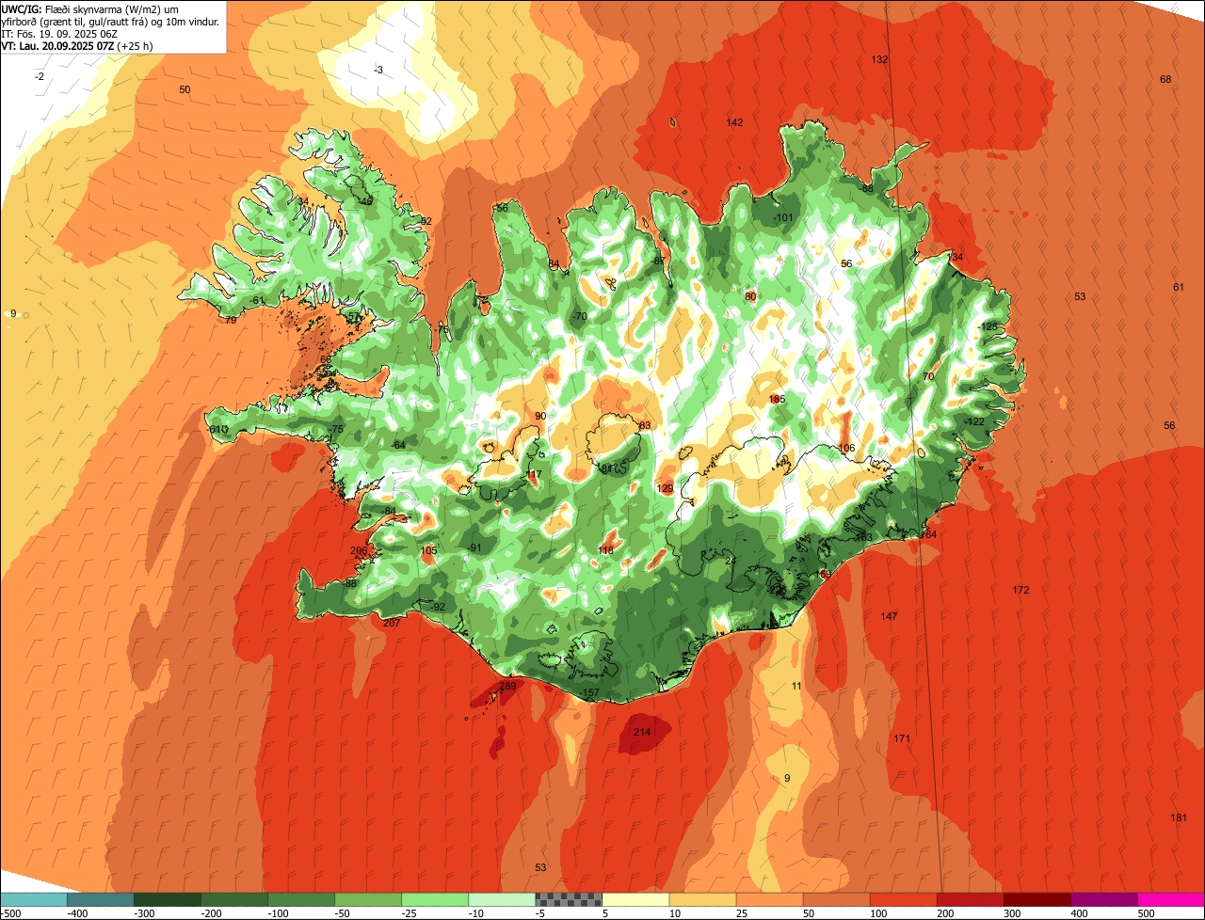Click the '-75' value on the map
Image resolution: width=1205 pixels, height=920 pixels.
click(336, 429)
